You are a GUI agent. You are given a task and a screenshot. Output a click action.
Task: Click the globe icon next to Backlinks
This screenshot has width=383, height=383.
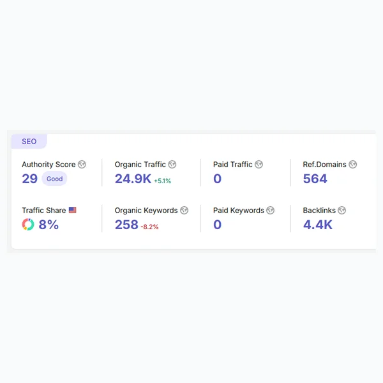pyautogui.click(x=342, y=210)
